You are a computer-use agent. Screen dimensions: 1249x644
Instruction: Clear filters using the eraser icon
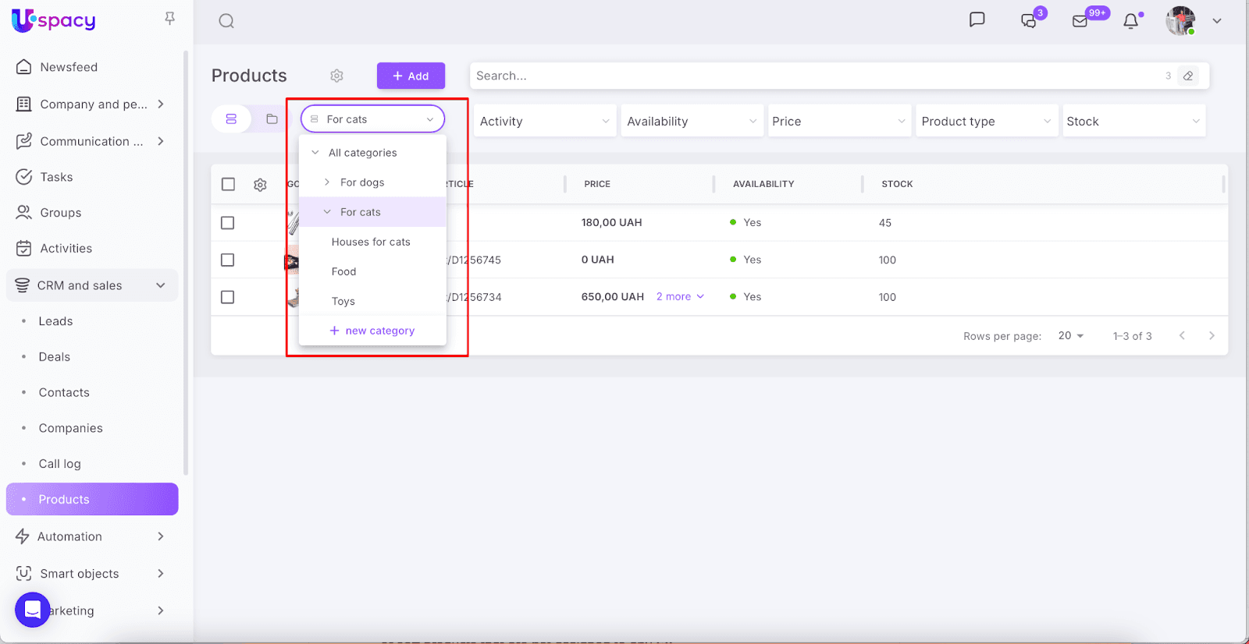click(1188, 76)
